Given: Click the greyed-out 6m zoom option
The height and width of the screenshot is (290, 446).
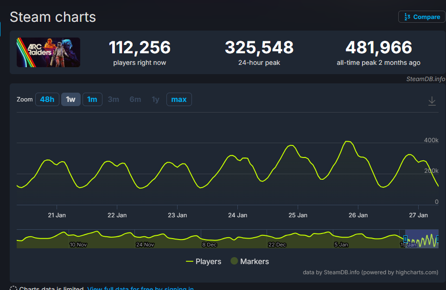Looking at the screenshot, I should (x=135, y=99).
